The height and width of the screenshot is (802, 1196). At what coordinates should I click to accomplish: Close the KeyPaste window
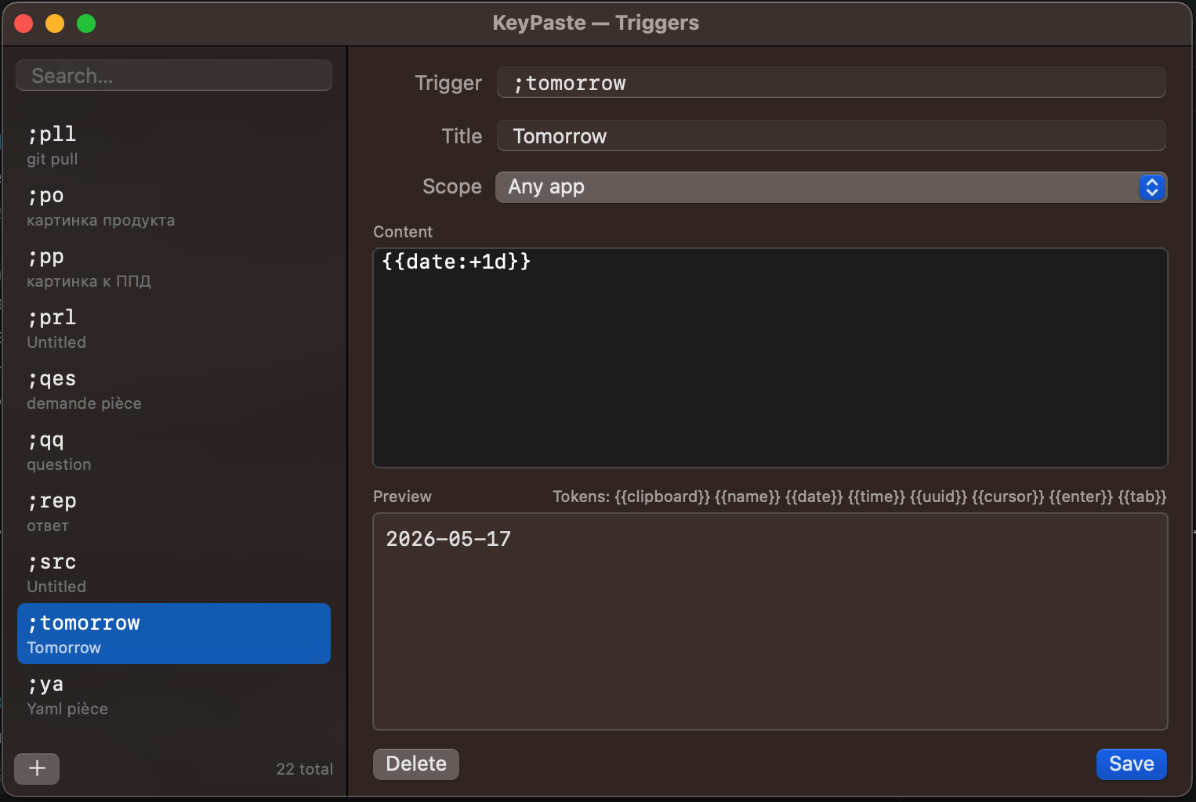point(24,23)
